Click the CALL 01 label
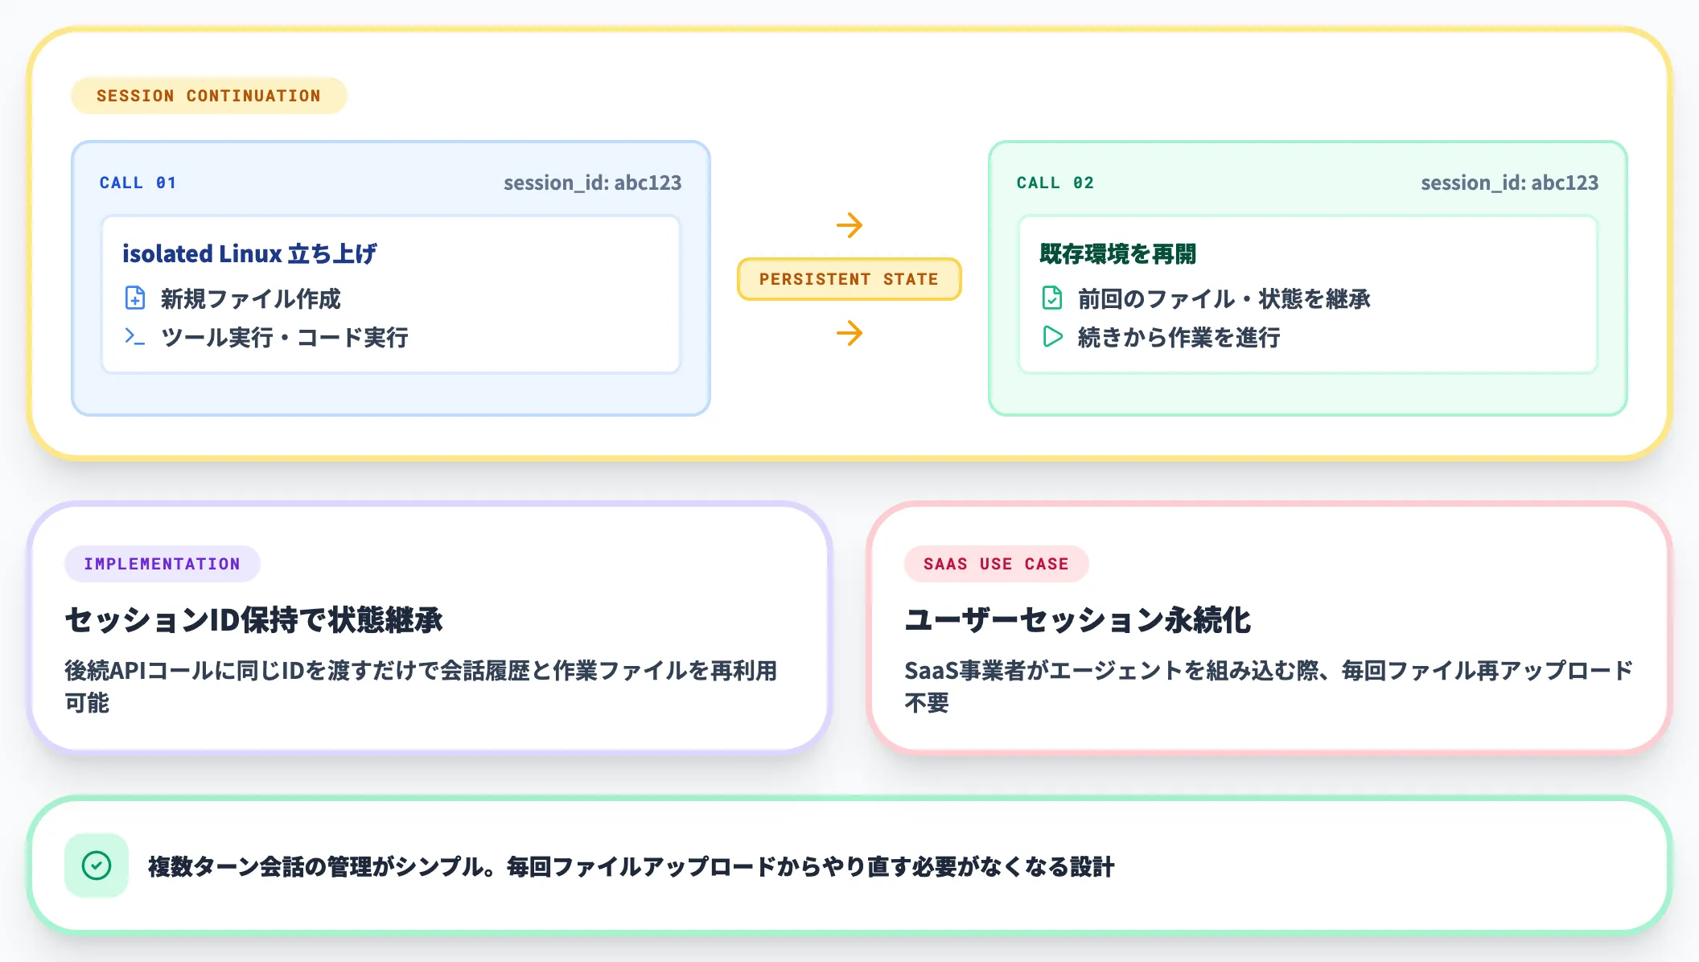The width and height of the screenshot is (1699, 962). 138,183
